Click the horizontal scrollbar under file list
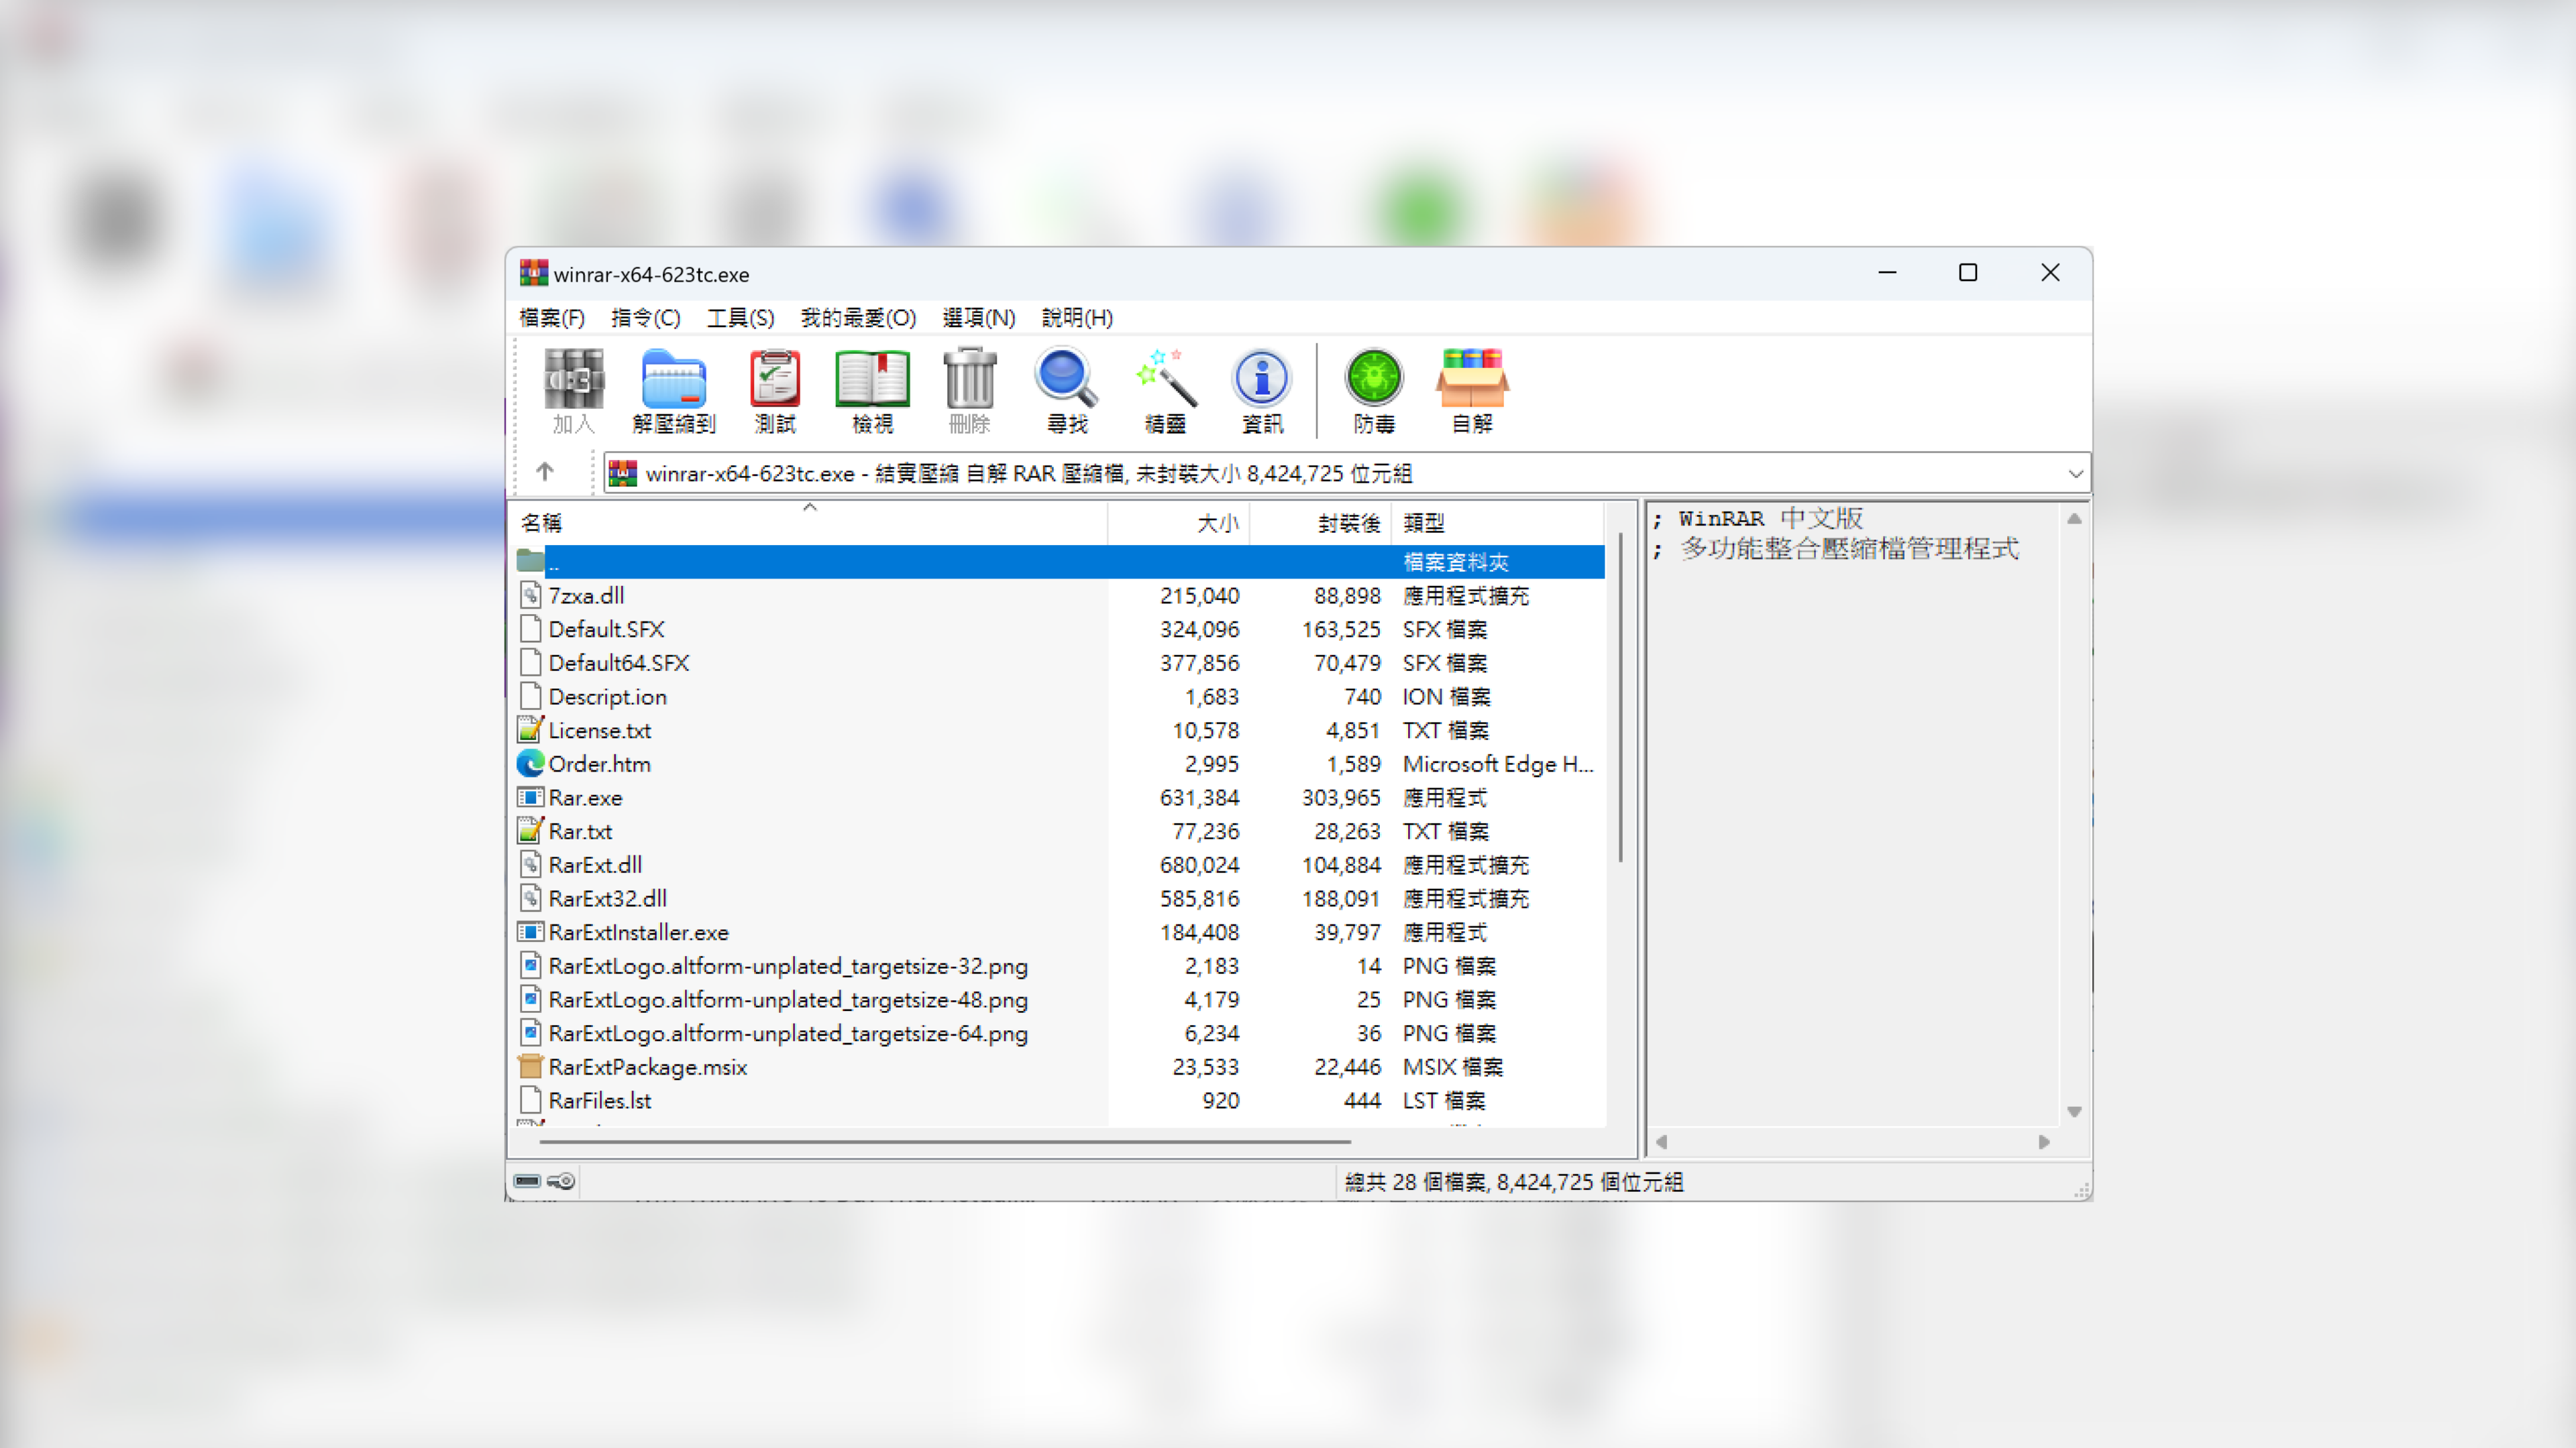2576x1448 pixels. (x=945, y=1140)
